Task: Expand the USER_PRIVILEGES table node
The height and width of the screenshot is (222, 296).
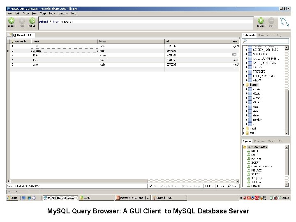Action: pyautogui.click(x=247, y=76)
